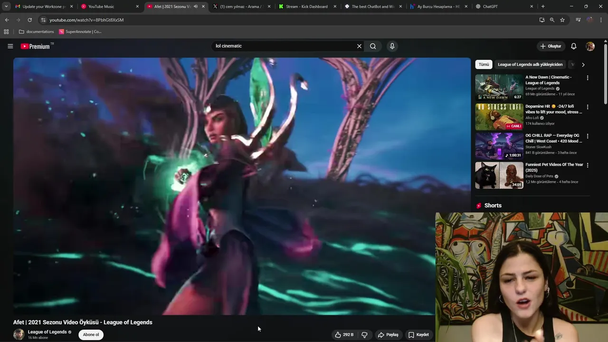View site information icon in address bar
This screenshot has width=608, height=342.
coord(43,20)
